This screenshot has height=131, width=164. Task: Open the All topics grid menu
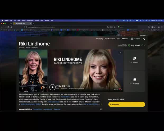pyautogui.click(x=135, y=39)
